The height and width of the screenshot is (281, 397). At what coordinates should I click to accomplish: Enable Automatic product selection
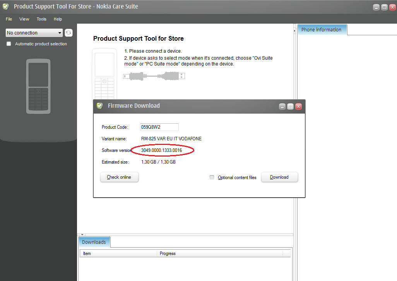click(9, 44)
